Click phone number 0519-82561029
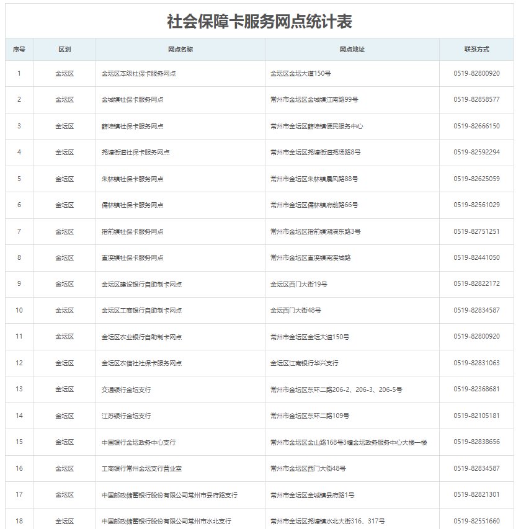Viewport: 521px width, 529px height. 476,205
